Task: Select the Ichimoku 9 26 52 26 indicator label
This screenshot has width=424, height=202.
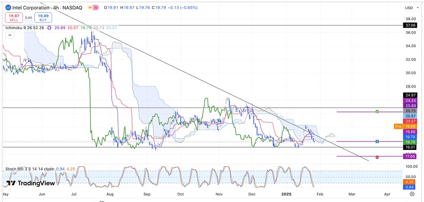Action: 25,28
